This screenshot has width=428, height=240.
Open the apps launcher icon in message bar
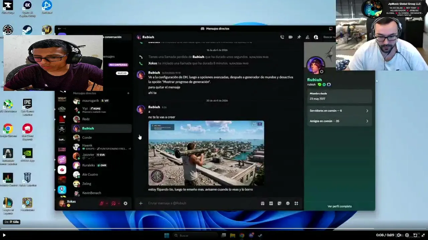point(296,203)
